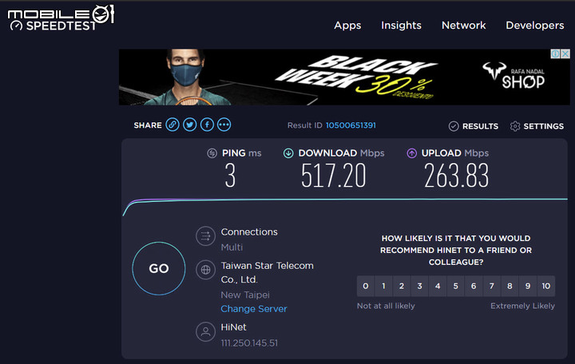Click the Extremely Likely label
575x364 pixels.
click(x=522, y=306)
